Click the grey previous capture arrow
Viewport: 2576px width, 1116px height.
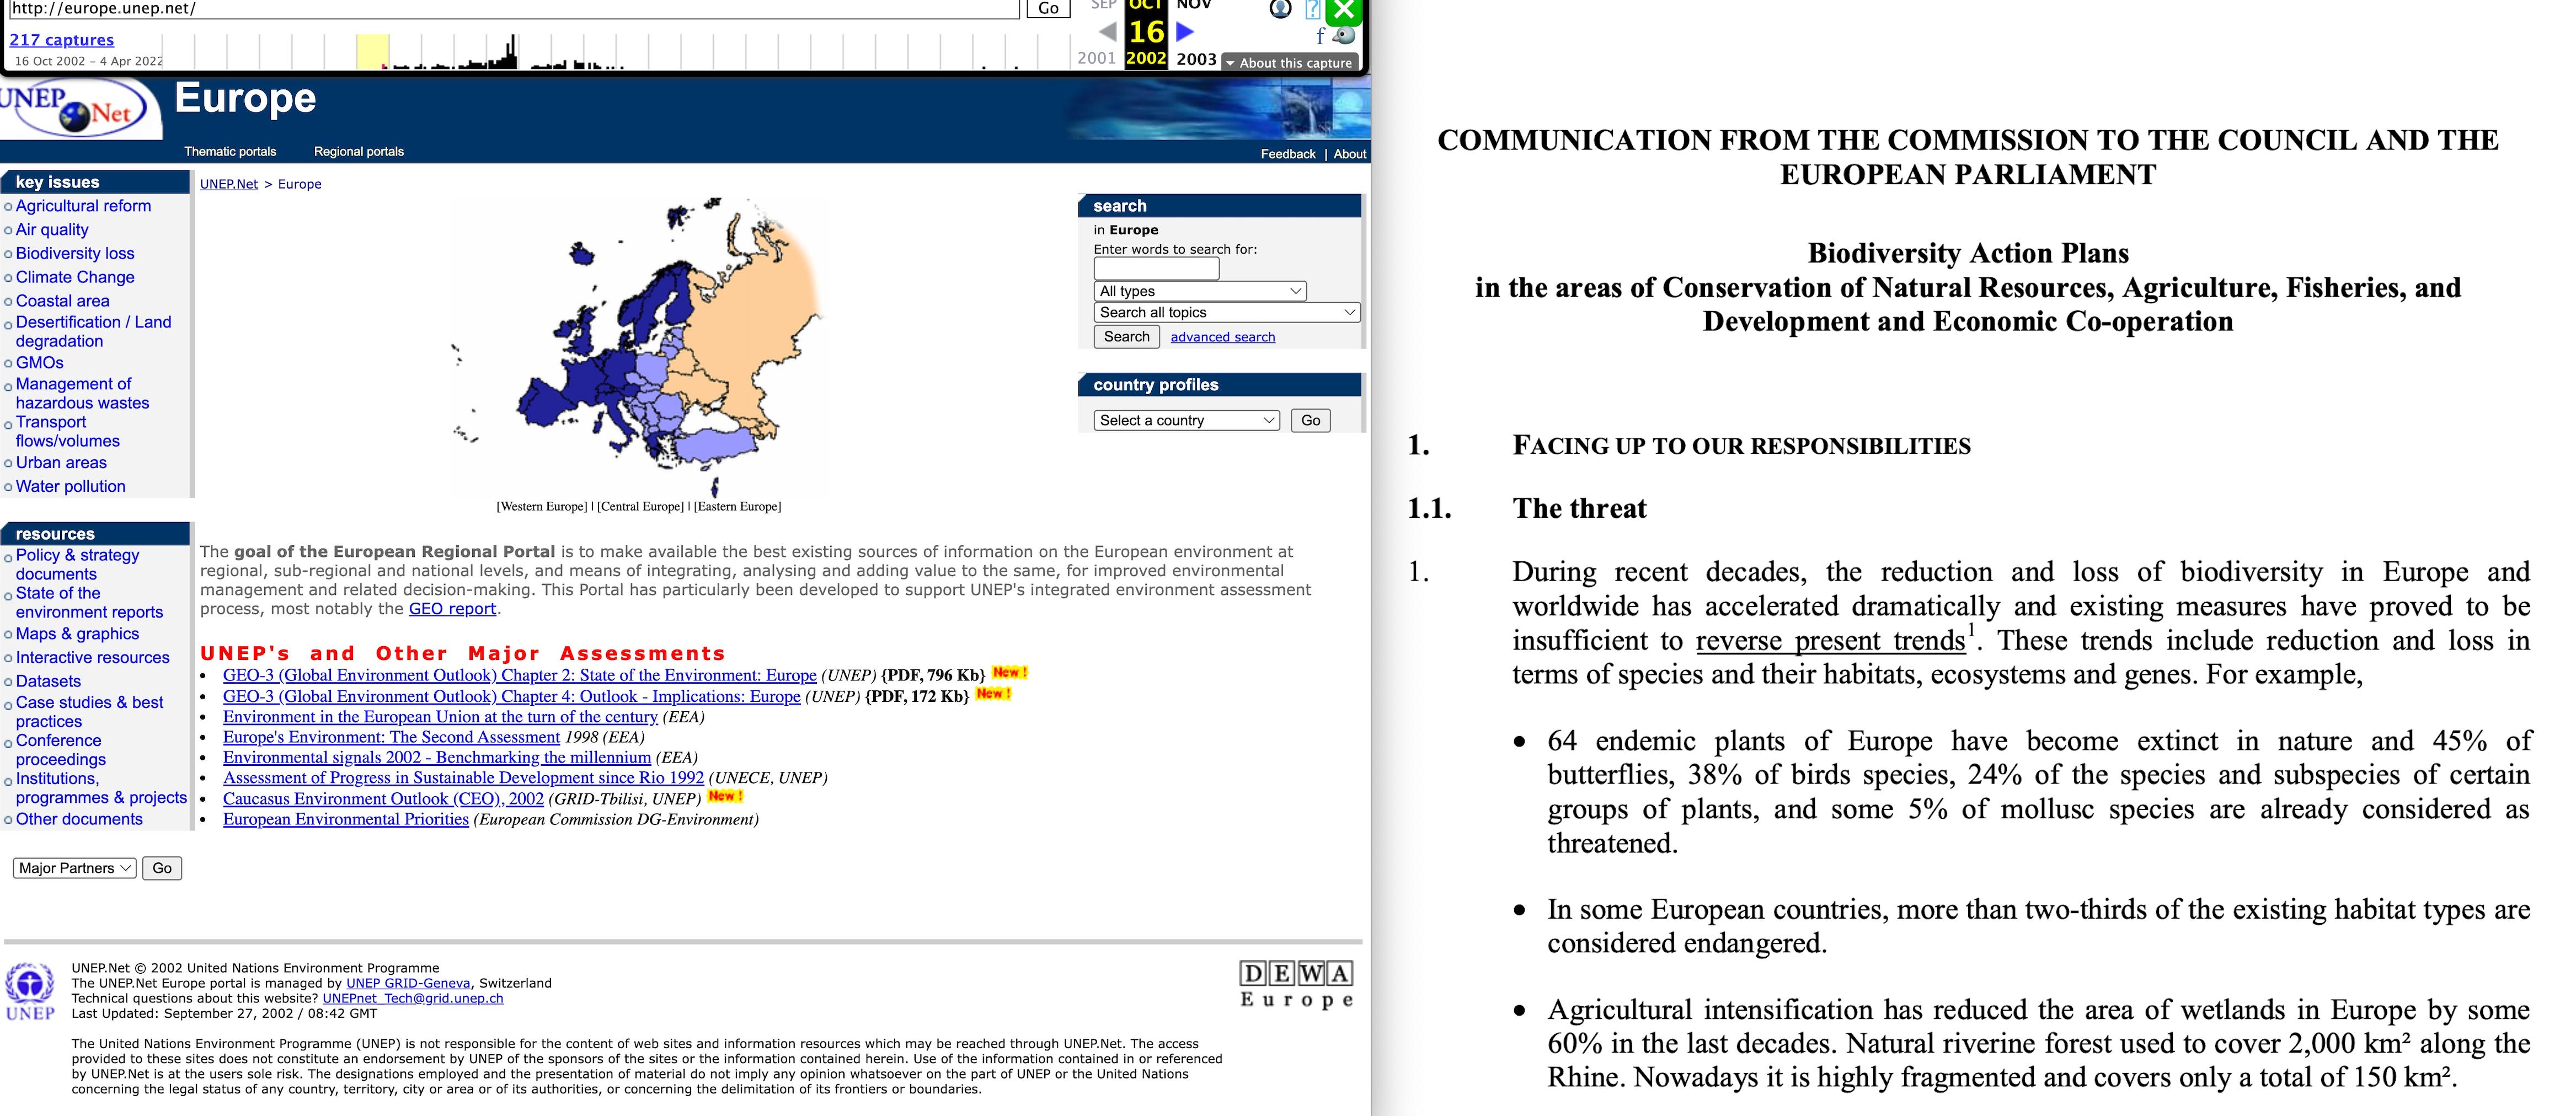click(x=1107, y=31)
